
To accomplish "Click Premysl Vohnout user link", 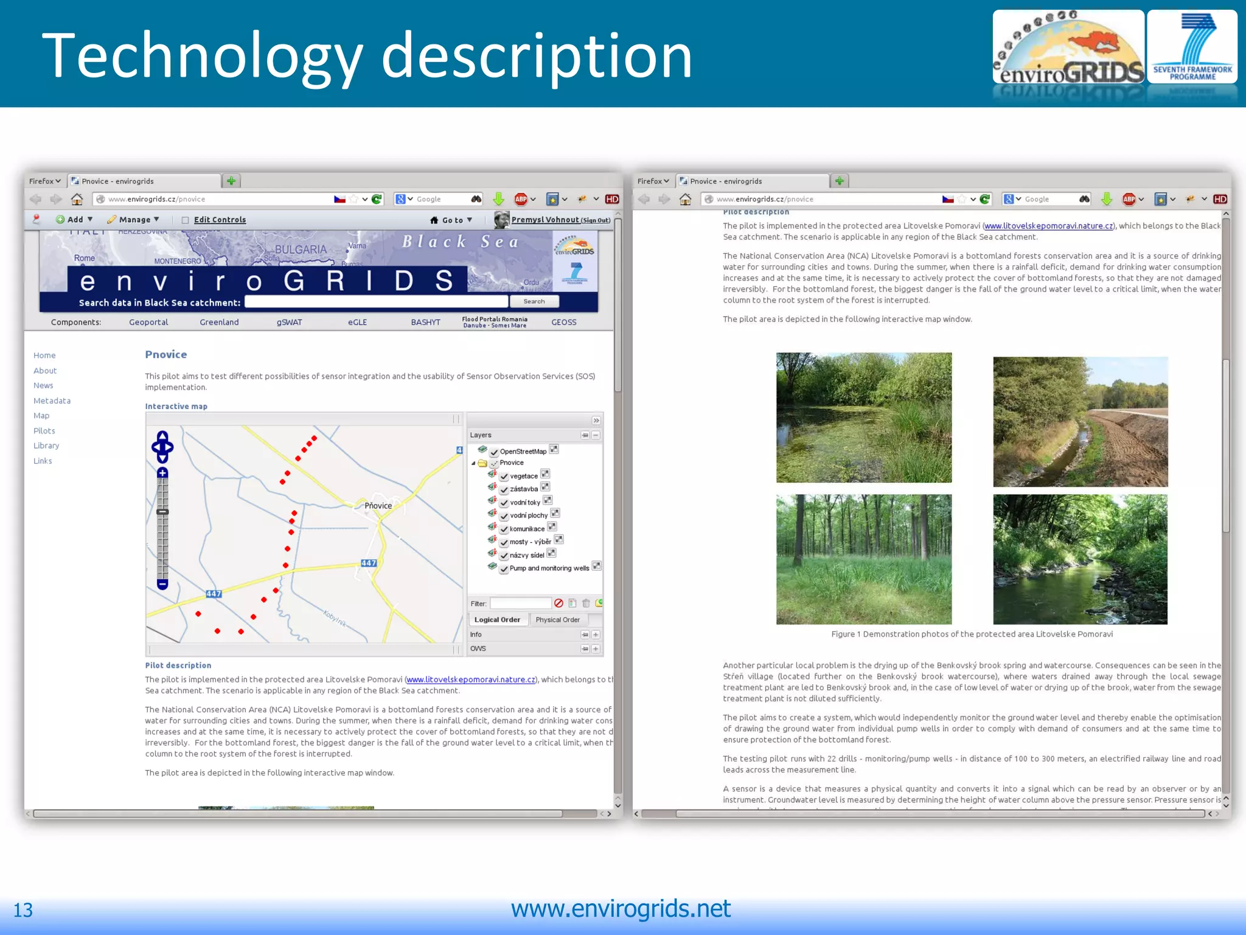I will pos(545,220).
